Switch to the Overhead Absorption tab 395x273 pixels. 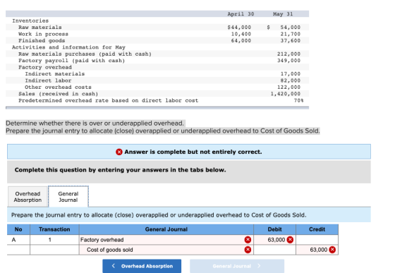(x=28, y=197)
